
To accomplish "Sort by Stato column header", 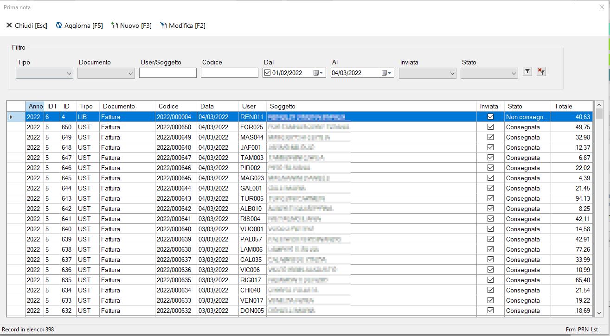I will pos(527,106).
